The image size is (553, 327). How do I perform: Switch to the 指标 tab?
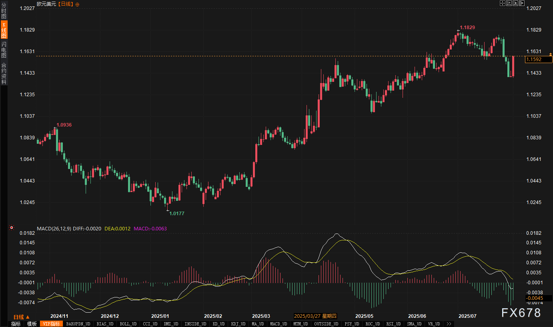(16, 324)
